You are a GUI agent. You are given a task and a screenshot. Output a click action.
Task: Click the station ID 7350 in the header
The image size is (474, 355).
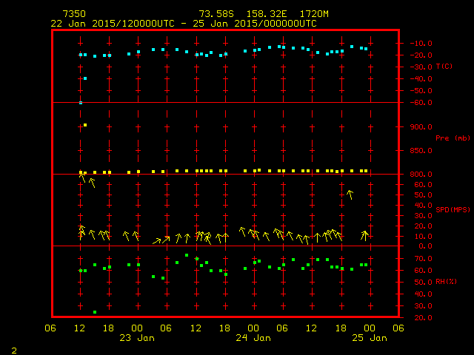point(74,14)
